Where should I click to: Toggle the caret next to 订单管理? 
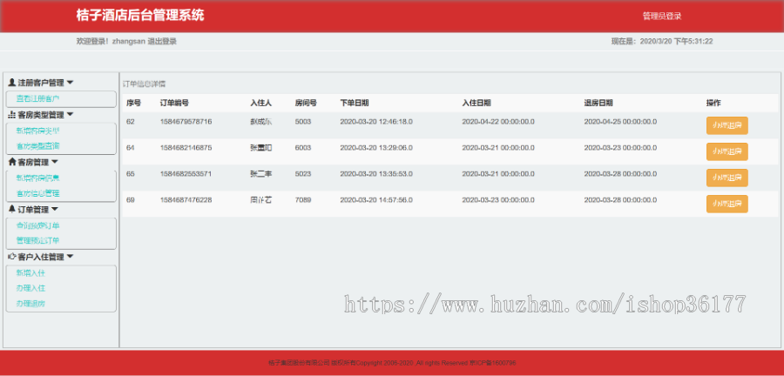coord(55,209)
